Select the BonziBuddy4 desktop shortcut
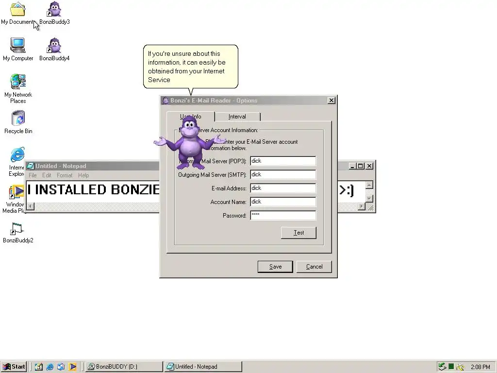 54,49
